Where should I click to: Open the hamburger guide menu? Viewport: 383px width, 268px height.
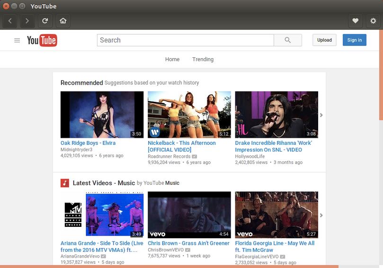point(17,40)
